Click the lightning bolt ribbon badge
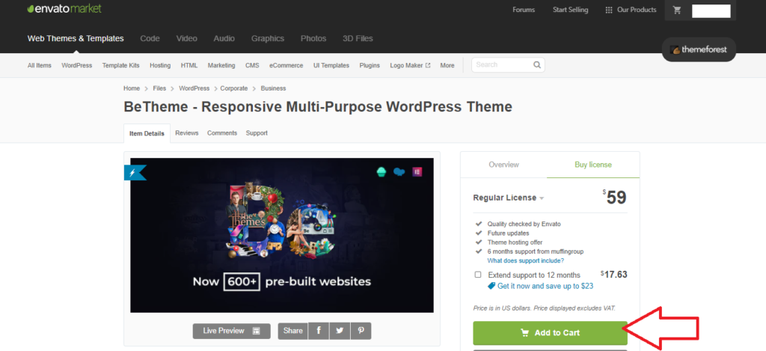This screenshot has width=766, height=351. [135, 173]
